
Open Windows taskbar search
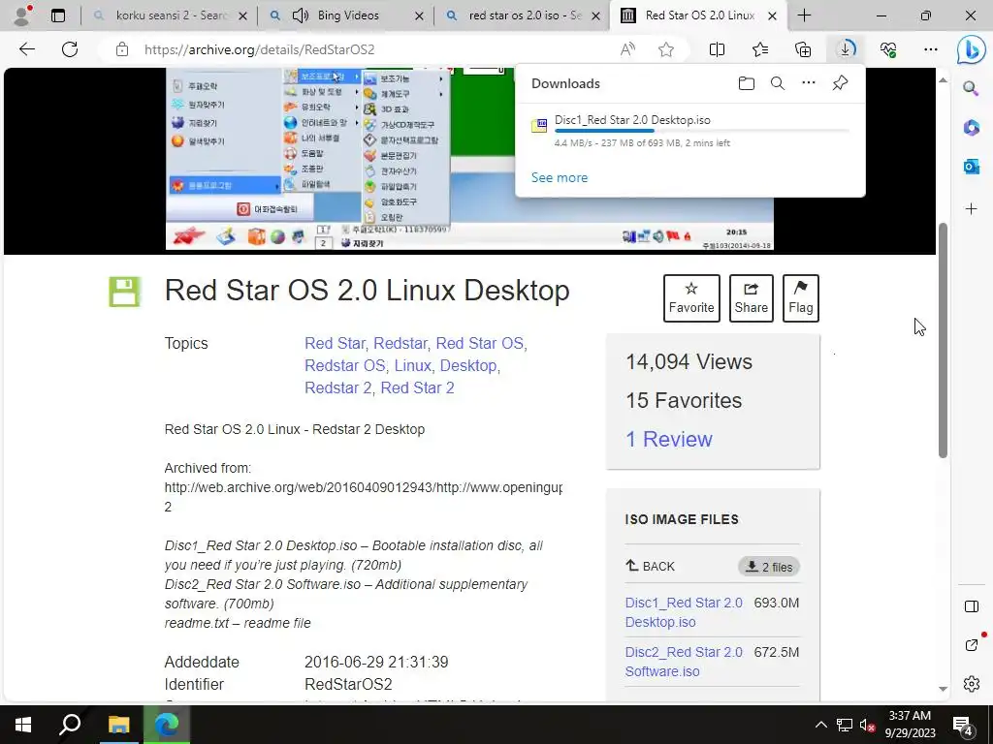point(70,725)
